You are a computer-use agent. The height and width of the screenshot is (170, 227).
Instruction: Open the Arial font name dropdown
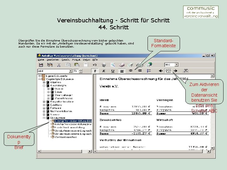(71, 71)
